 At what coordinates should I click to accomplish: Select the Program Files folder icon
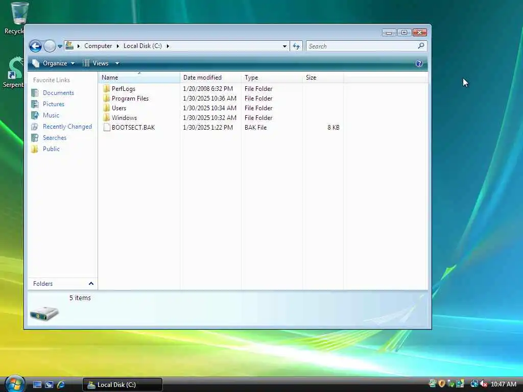(106, 98)
